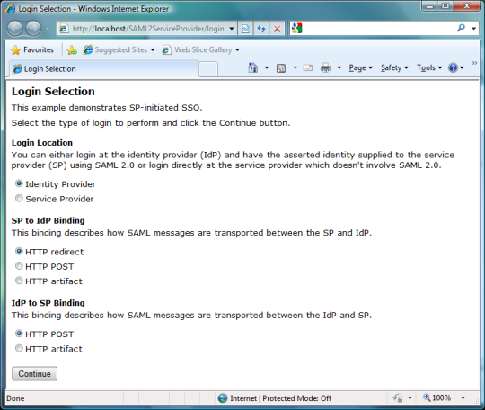Screen dimensions: 485x410
Task: Click the red Stop loading icon
Action: (278, 29)
